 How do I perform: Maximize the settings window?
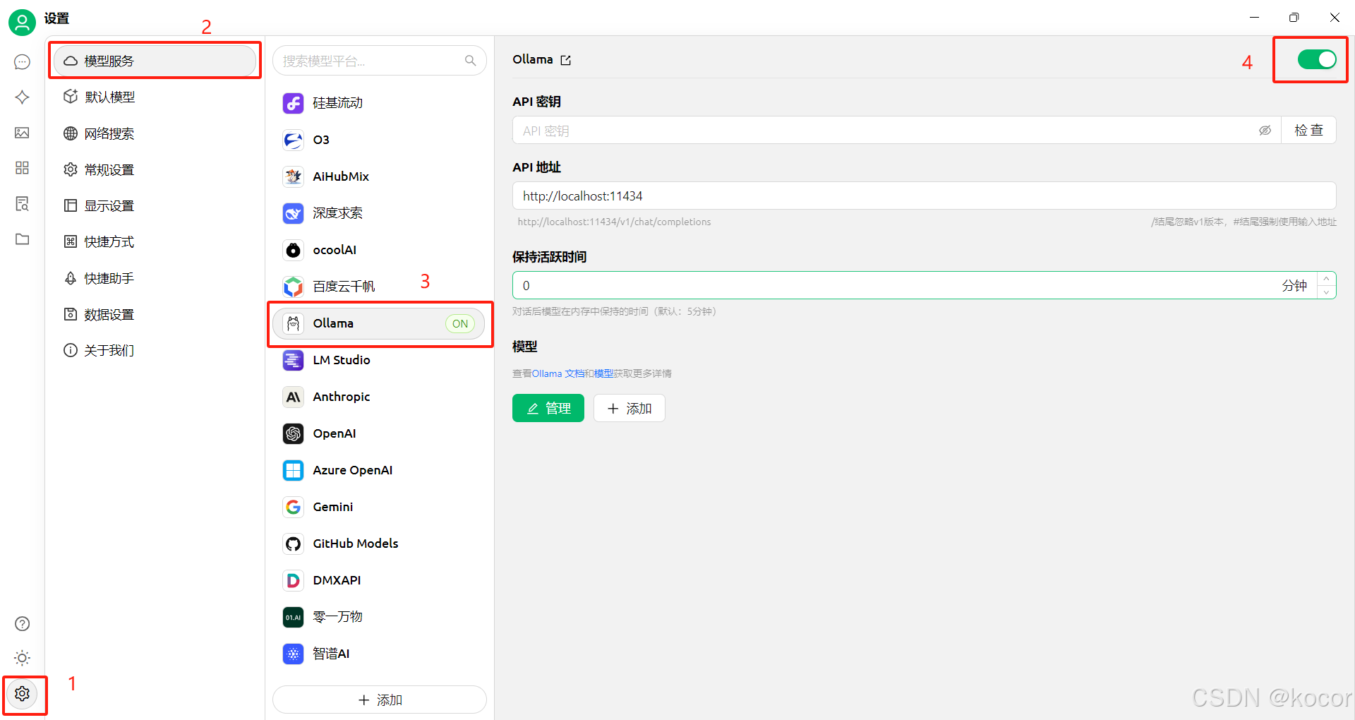(1294, 18)
